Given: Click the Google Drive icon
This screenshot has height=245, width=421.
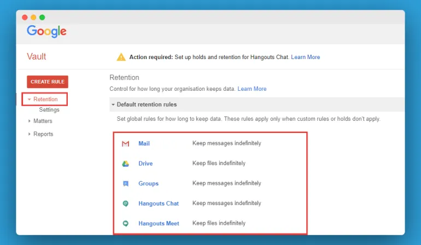Looking at the screenshot, I should point(125,164).
